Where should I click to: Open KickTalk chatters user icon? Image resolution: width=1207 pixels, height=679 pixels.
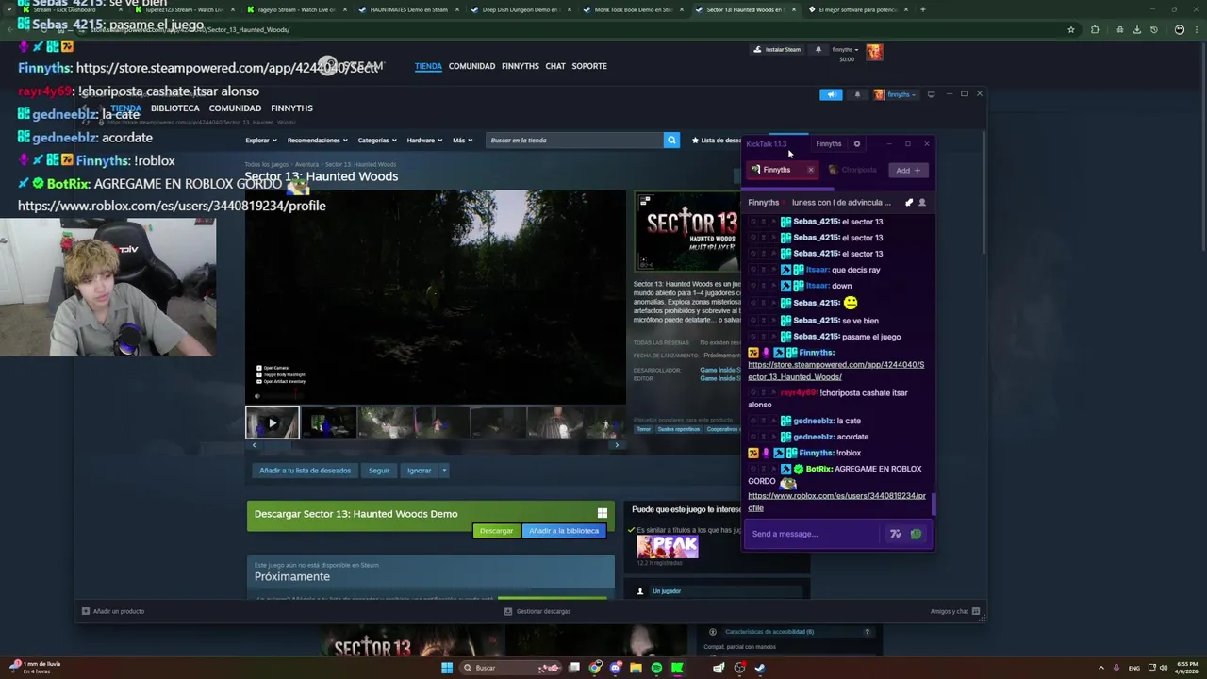pyautogui.click(x=922, y=203)
